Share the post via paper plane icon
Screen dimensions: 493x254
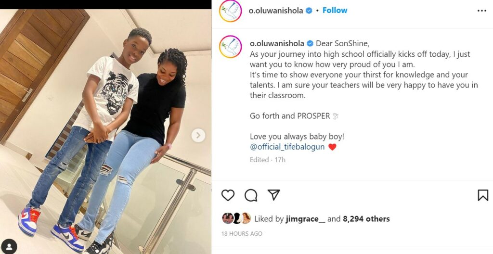[273, 195]
